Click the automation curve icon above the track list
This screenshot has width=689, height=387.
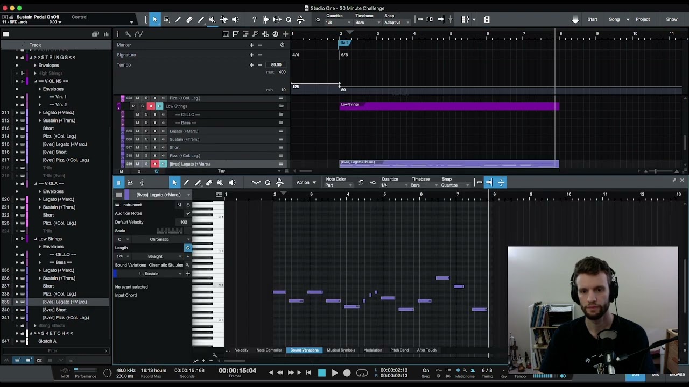point(138,34)
